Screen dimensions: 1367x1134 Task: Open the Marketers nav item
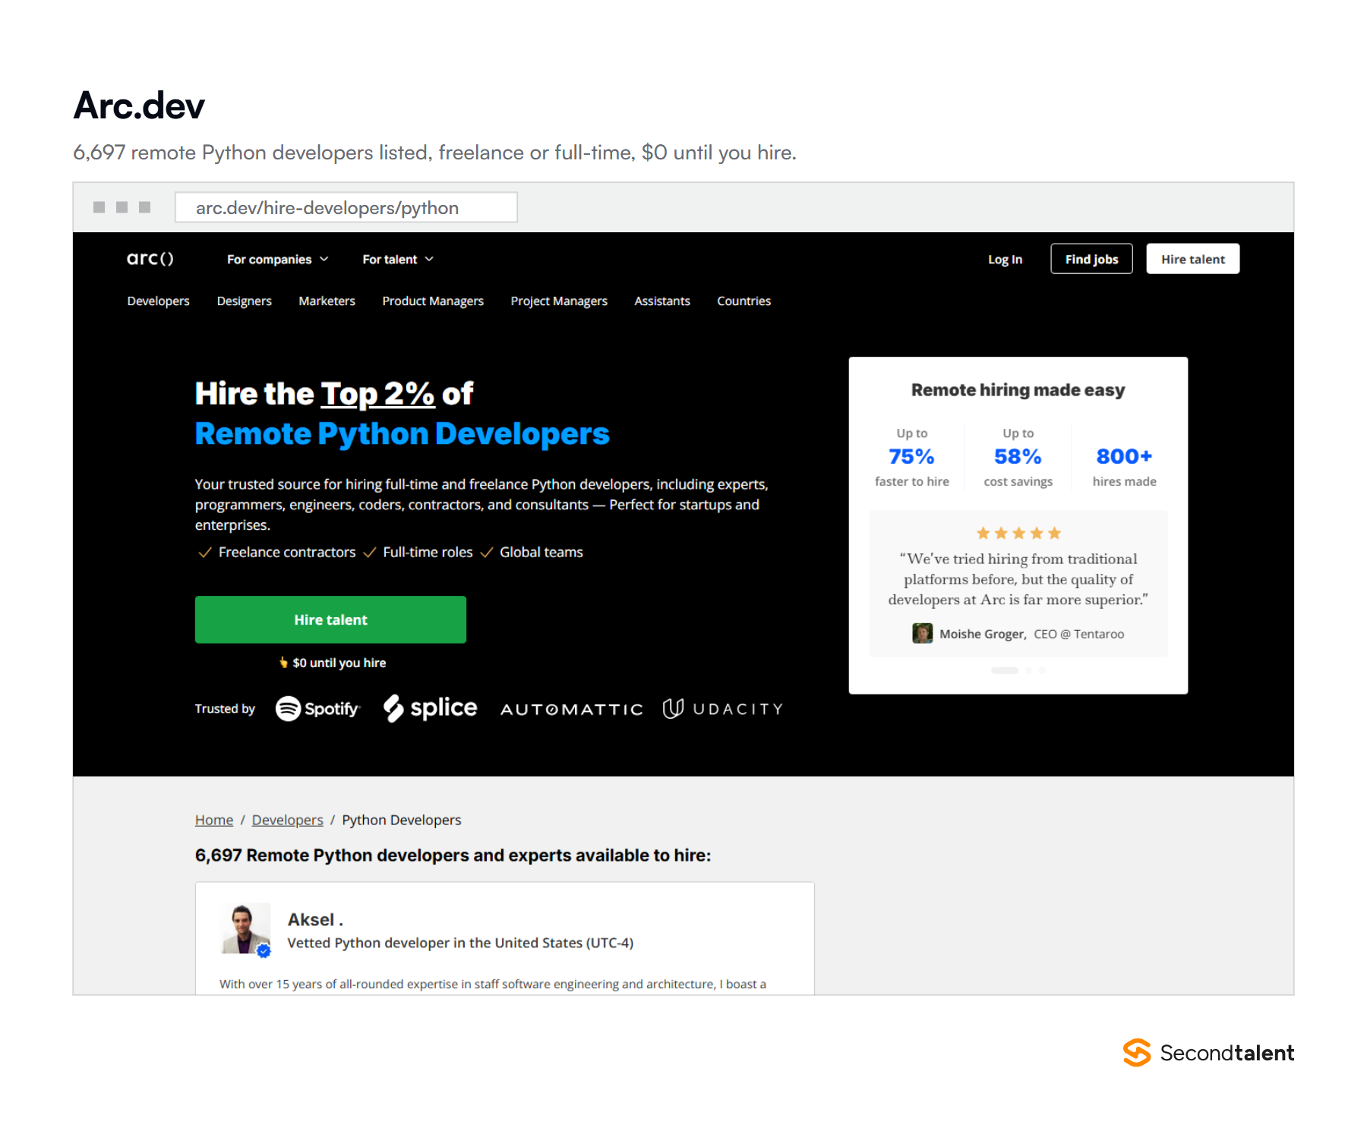(327, 301)
